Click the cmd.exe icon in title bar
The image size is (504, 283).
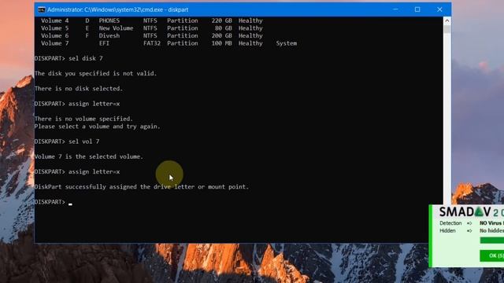[x=42, y=9]
